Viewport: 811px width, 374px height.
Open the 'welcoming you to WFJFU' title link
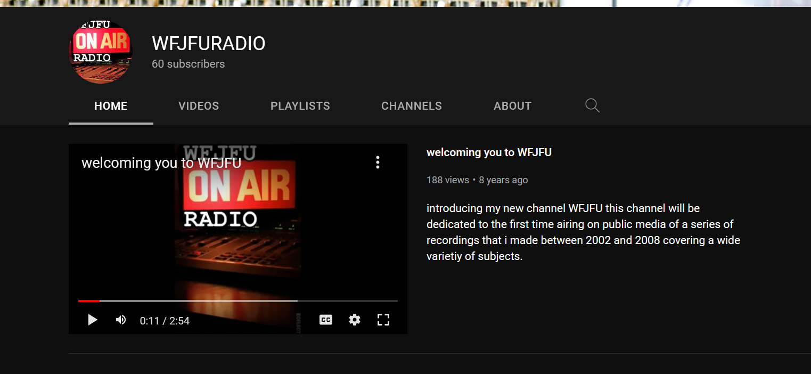tap(489, 152)
